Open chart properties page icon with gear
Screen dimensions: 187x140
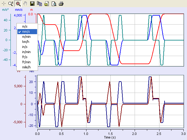click(46, 4)
